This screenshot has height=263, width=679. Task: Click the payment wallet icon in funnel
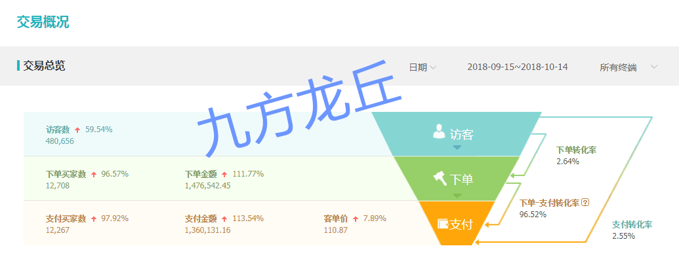tap(443, 224)
